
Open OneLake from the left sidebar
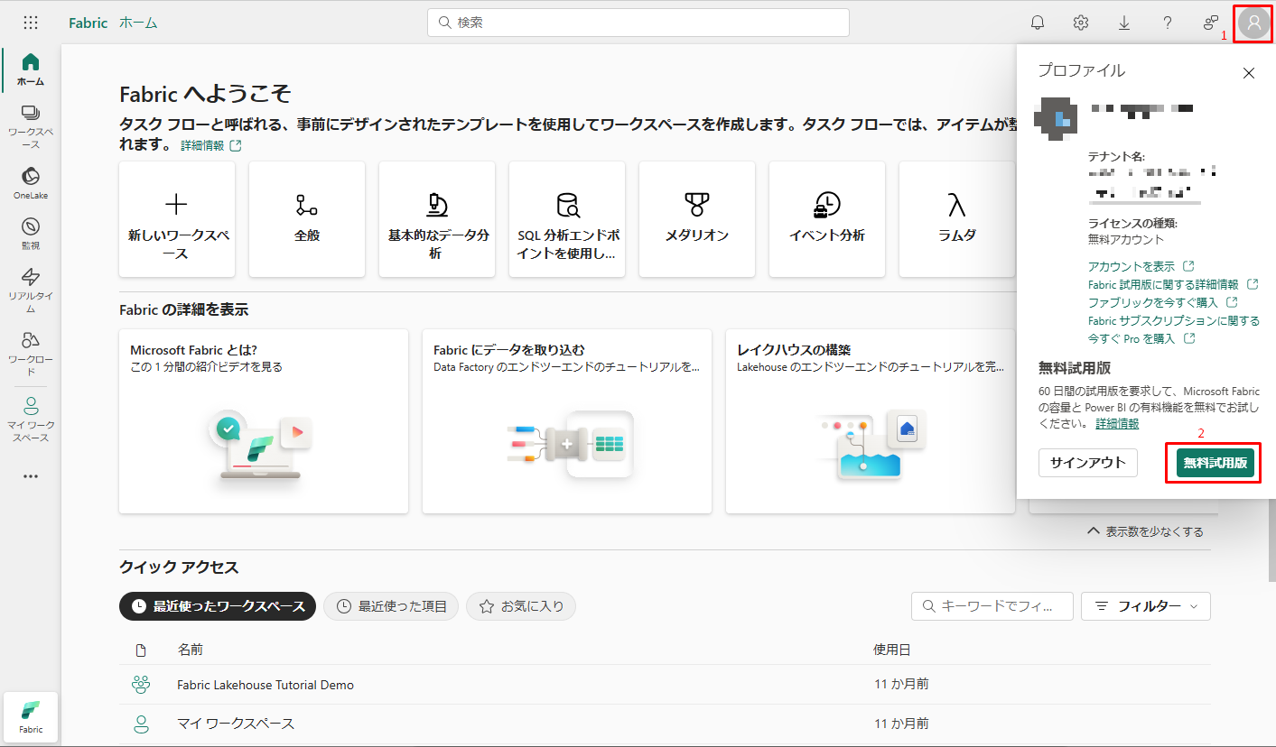click(x=31, y=181)
